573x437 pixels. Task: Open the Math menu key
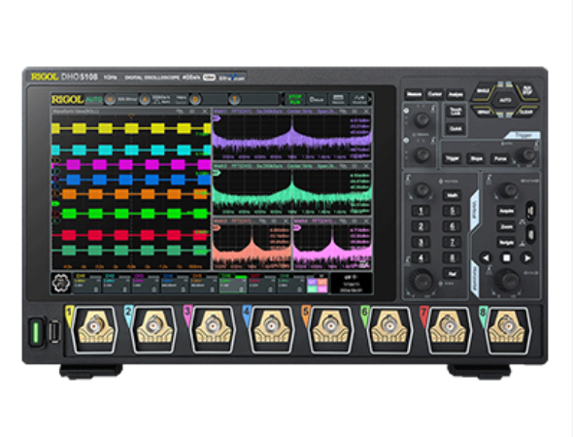(x=452, y=195)
